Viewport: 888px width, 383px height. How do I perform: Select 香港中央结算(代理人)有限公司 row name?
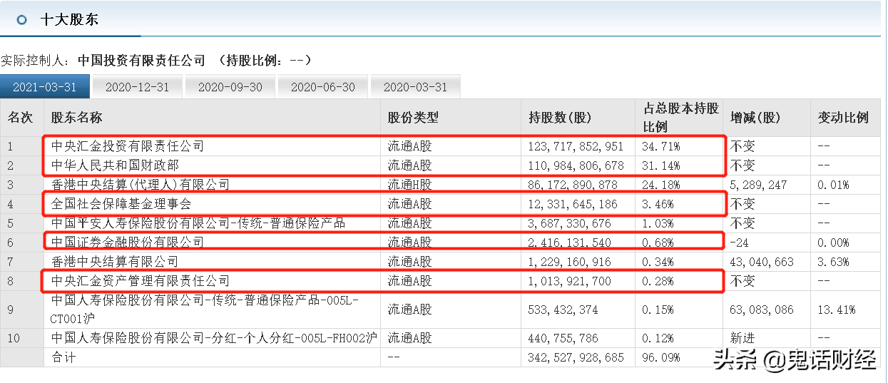point(141,185)
